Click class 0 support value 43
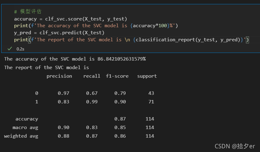 151,93
